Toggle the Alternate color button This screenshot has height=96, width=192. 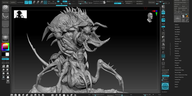(x=5, y=59)
